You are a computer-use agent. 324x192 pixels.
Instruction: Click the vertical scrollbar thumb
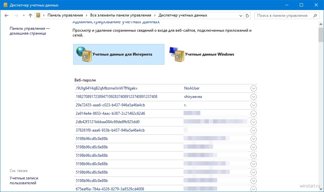321,35
